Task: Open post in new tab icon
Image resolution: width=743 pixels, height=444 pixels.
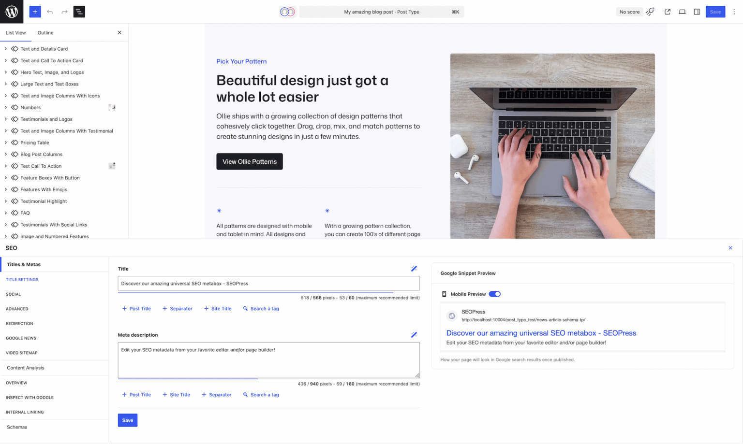Action: [668, 12]
